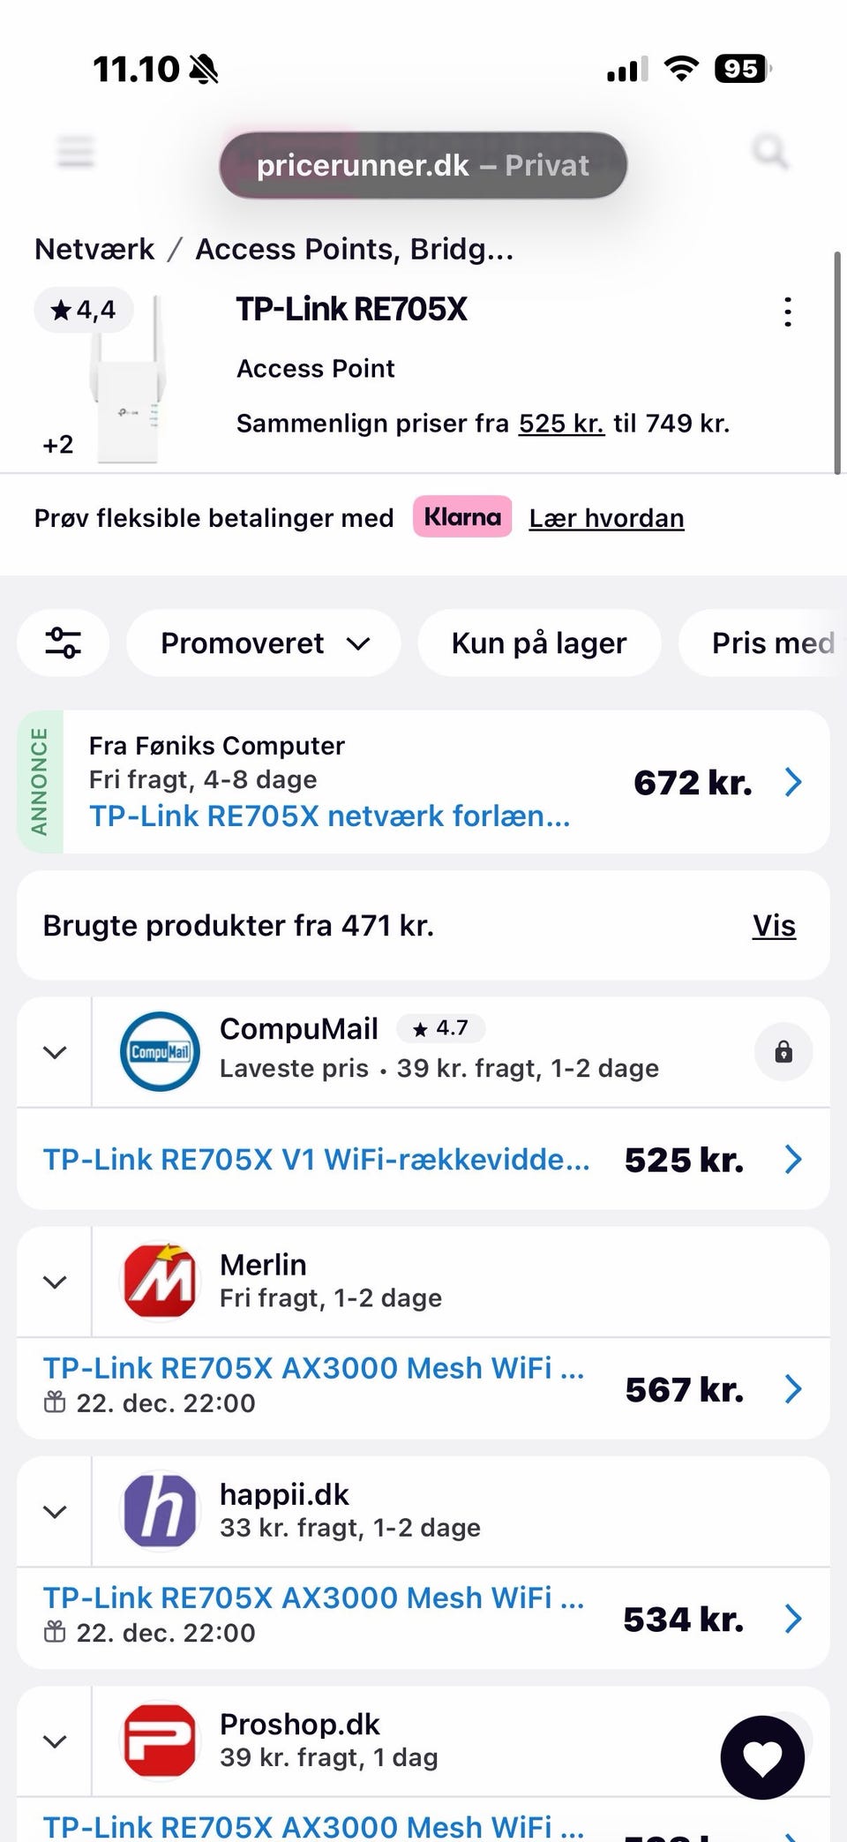Open the Promoveret sort dropdown
847x1842 pixels.
tap(264, 643)
